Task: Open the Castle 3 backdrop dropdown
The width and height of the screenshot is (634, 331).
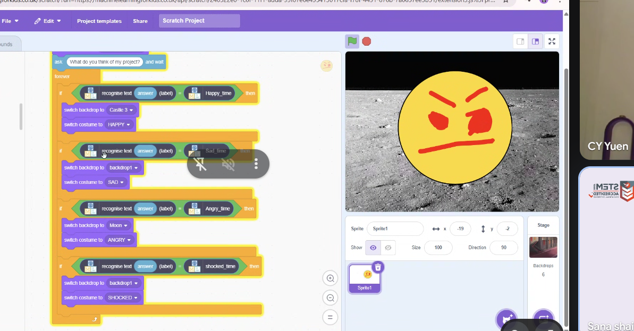Action: pyautogui.click(x=122, y=110)
